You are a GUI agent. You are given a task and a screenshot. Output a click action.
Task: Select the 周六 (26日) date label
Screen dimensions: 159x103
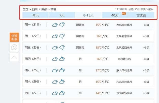(33, 81)
